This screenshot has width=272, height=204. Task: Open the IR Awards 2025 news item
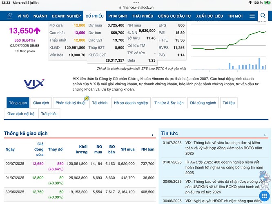click(x=224, y=167)
